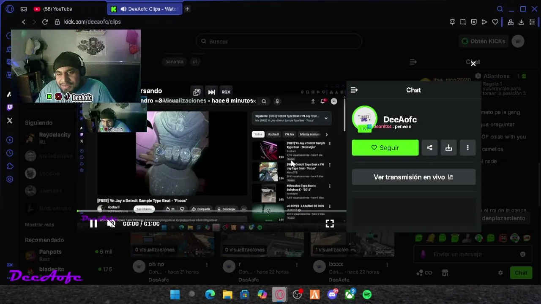Select the panama tag
This screenshot has width=541, height=304.
click(x=174, y=62)
